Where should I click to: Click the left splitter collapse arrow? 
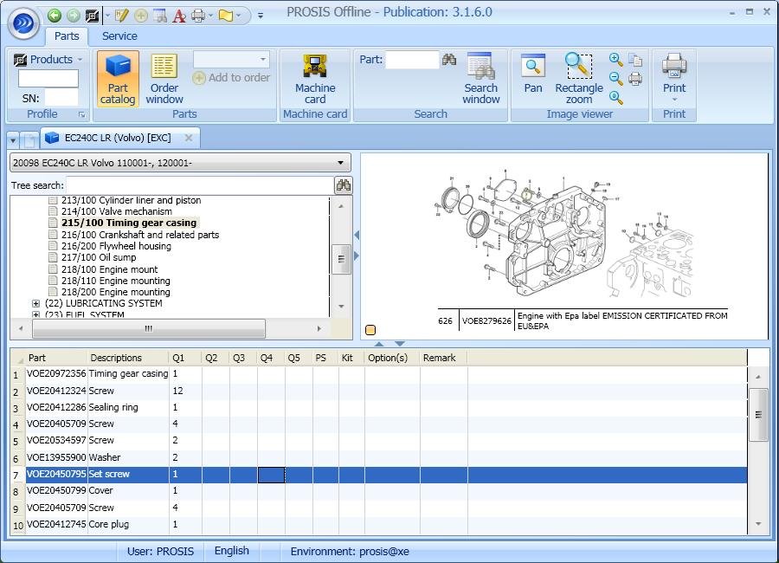click(x=357, y=235)
